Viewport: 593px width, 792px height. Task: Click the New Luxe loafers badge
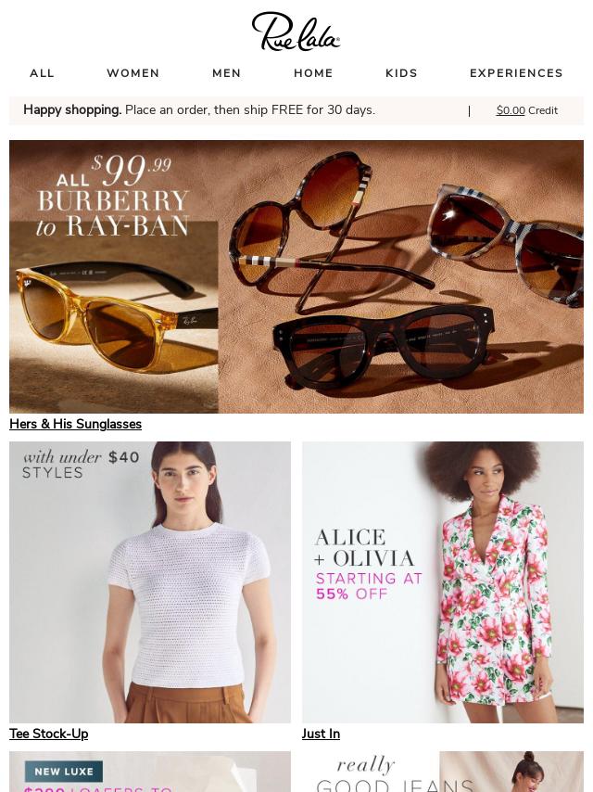tap(64, 772)
